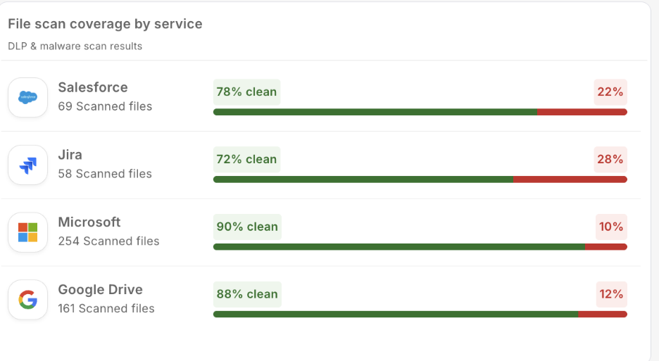Viewport: 659px width, 361px height.
Task: Select the Microsoft service name
Action: (89, 222)
